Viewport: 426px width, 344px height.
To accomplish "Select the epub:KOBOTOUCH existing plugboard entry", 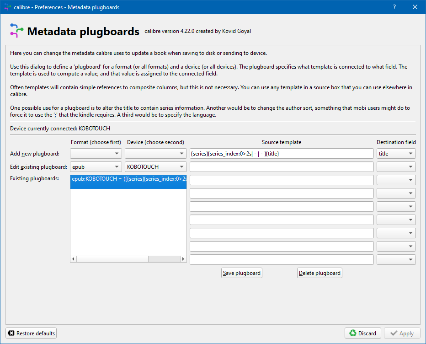I will pyautogui.click(x=128, y=182).
